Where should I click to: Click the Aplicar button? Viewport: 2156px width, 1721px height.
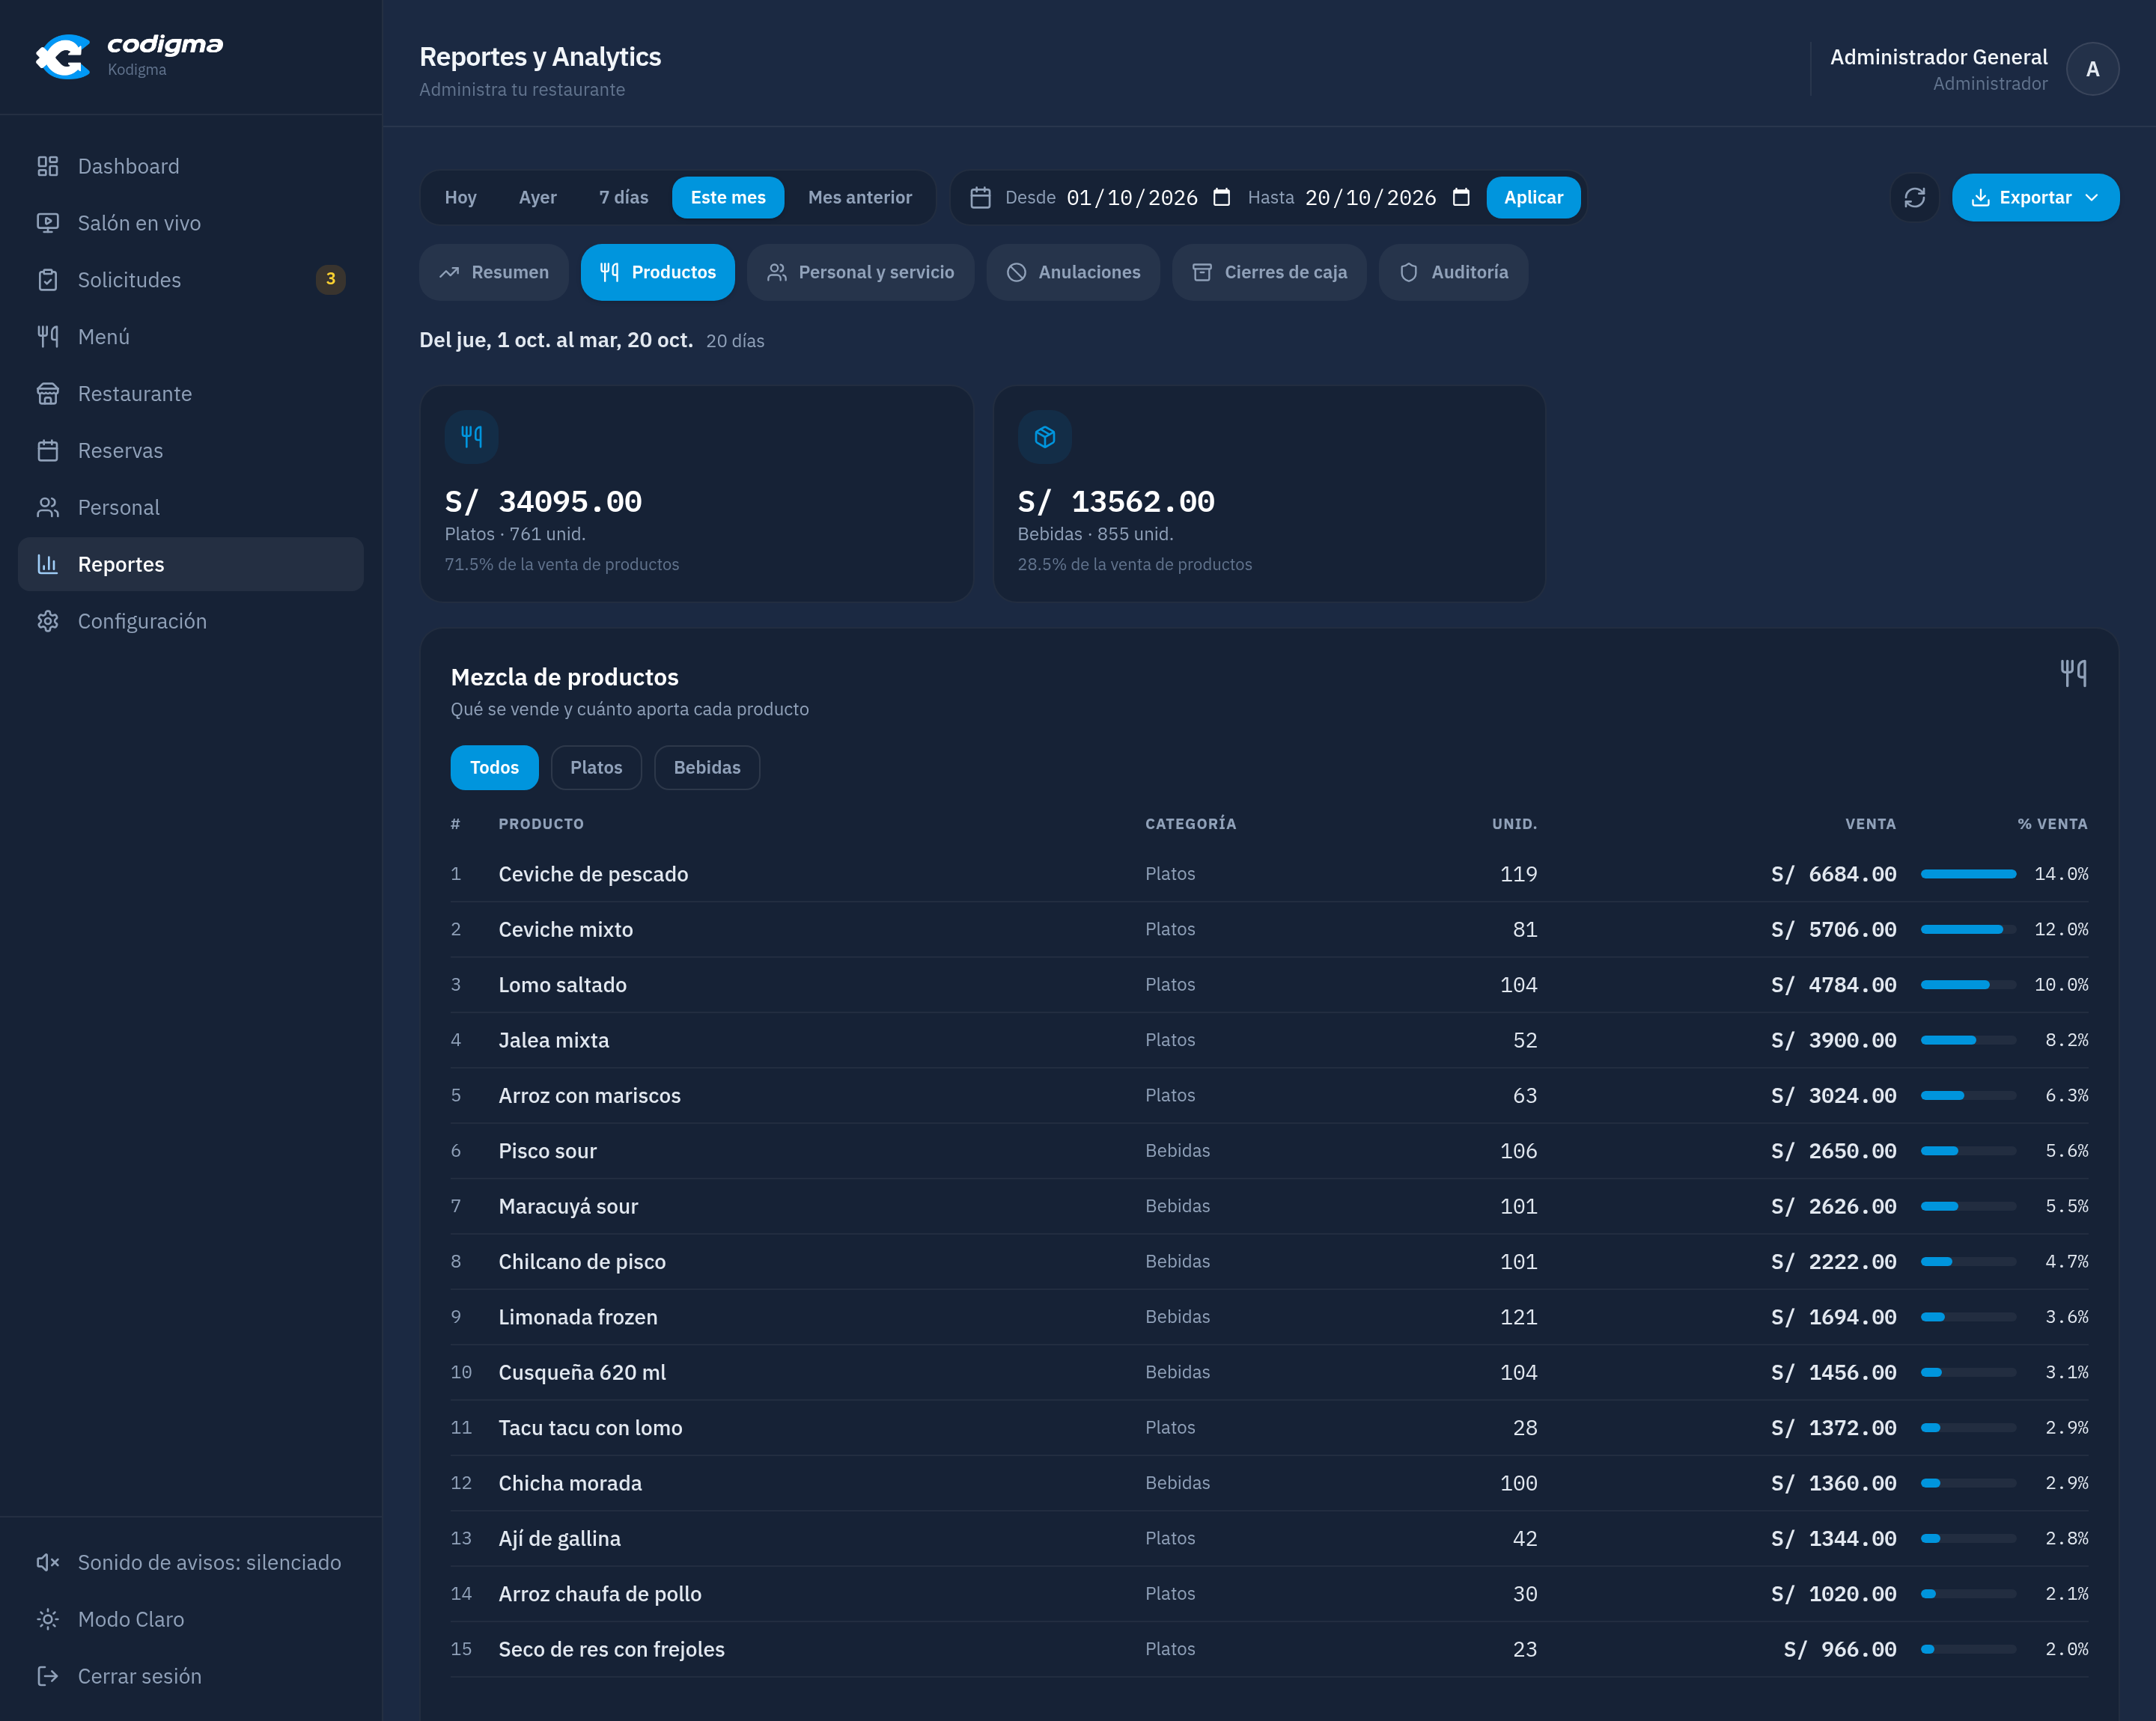1533,198
